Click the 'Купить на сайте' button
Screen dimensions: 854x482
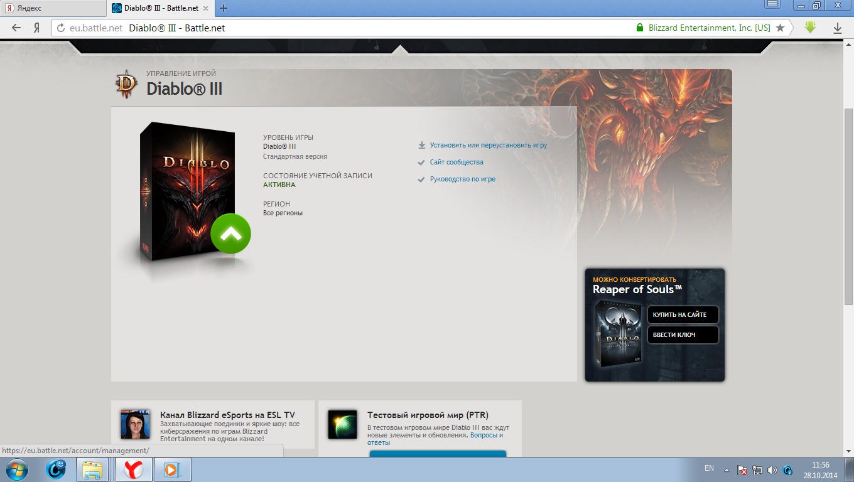[x=683, y=314]
